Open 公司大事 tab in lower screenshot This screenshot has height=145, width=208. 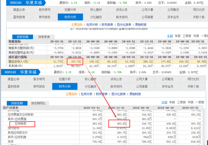(x=142, y=79)
